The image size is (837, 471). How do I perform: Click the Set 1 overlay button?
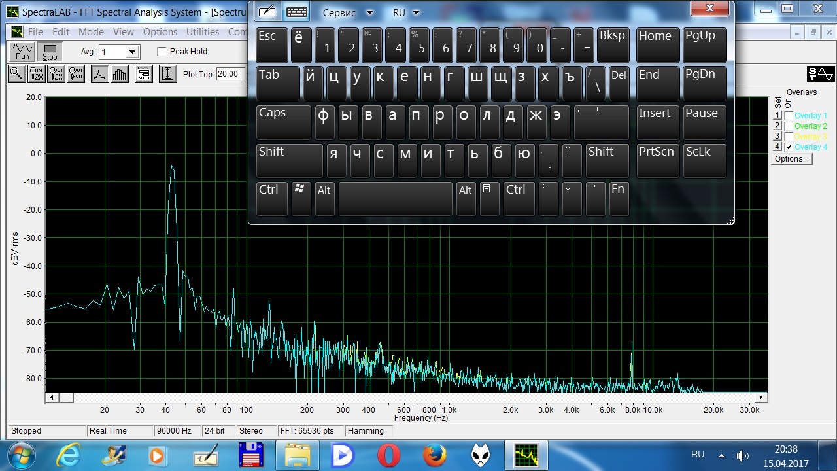click(x=777, y=116)
